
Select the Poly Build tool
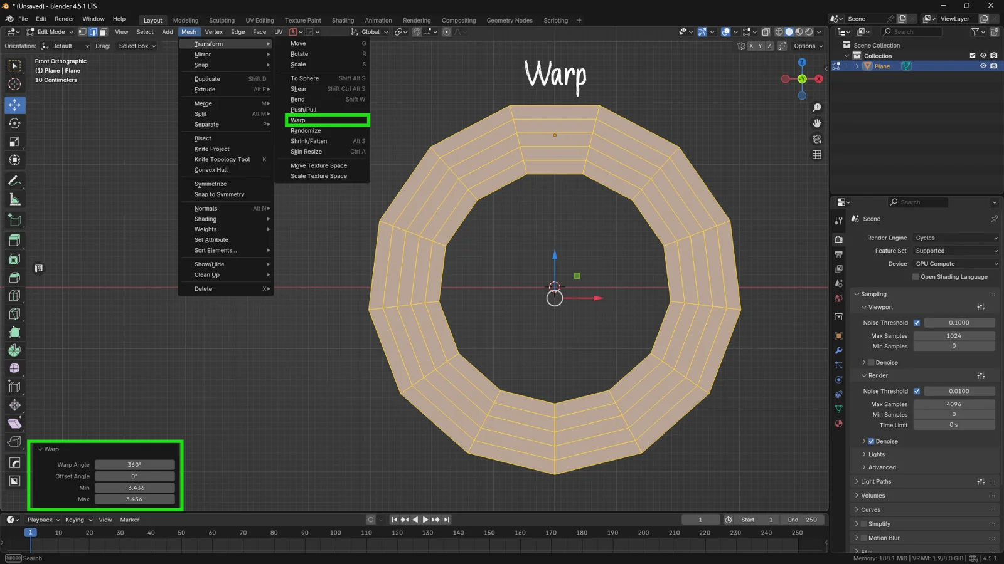click(x=14, y=332)
